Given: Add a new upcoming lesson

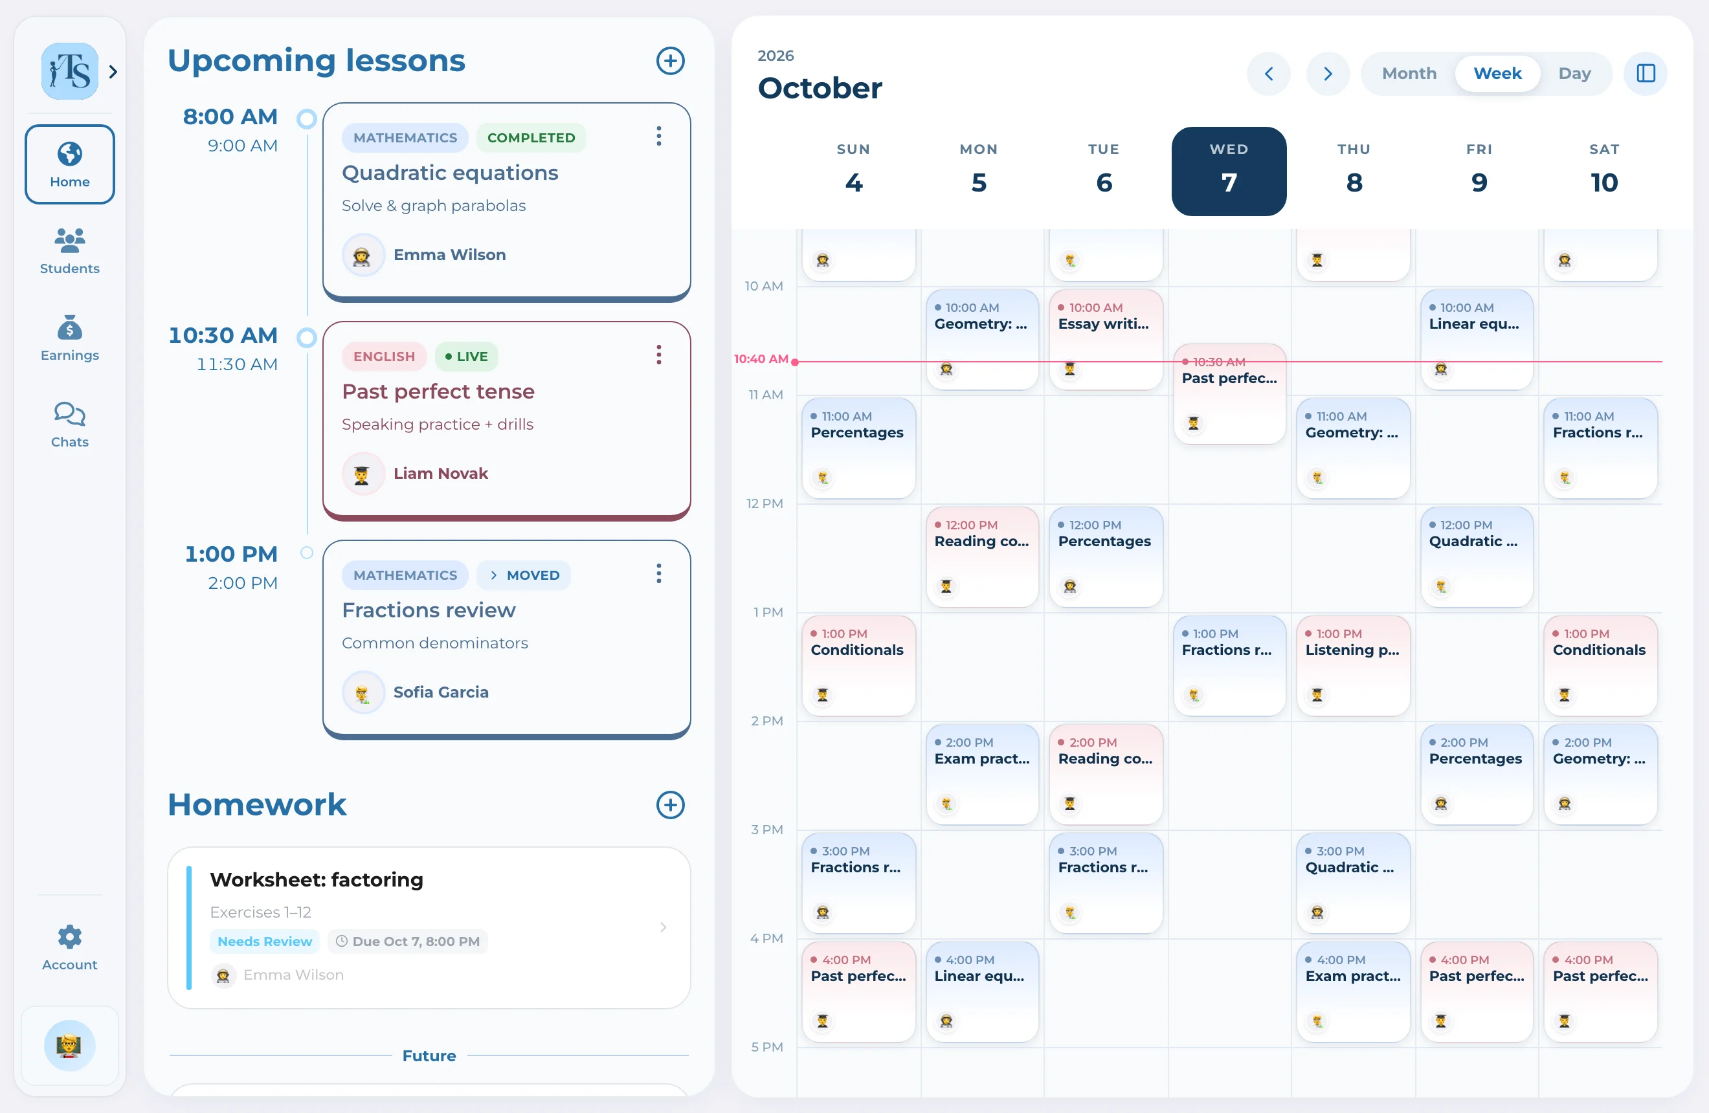Looking at the screenshot, I should 670,61.
